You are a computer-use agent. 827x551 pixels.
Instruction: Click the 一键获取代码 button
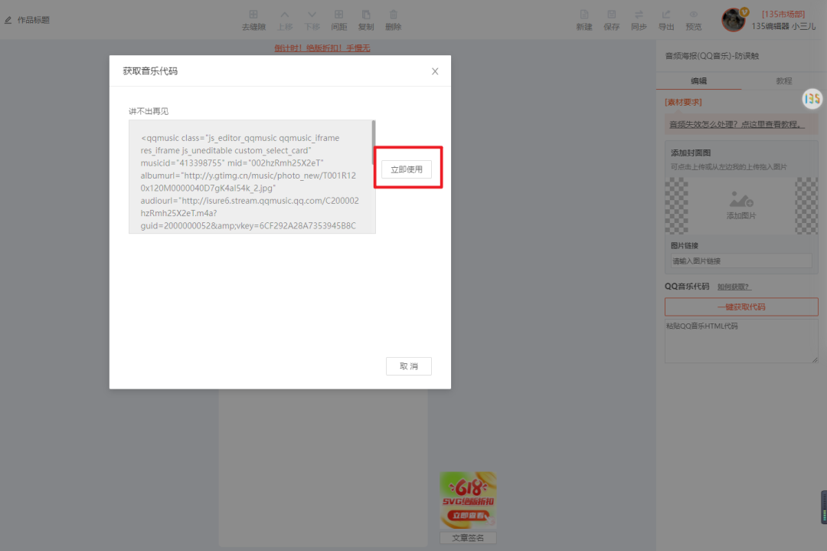click(741, 307)
